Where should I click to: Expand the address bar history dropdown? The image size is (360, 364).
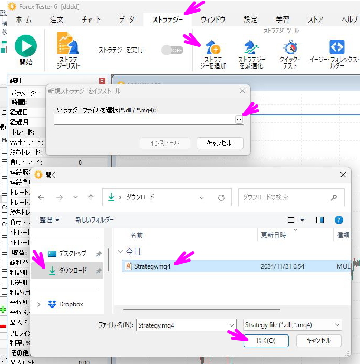(x=202, y=198)
